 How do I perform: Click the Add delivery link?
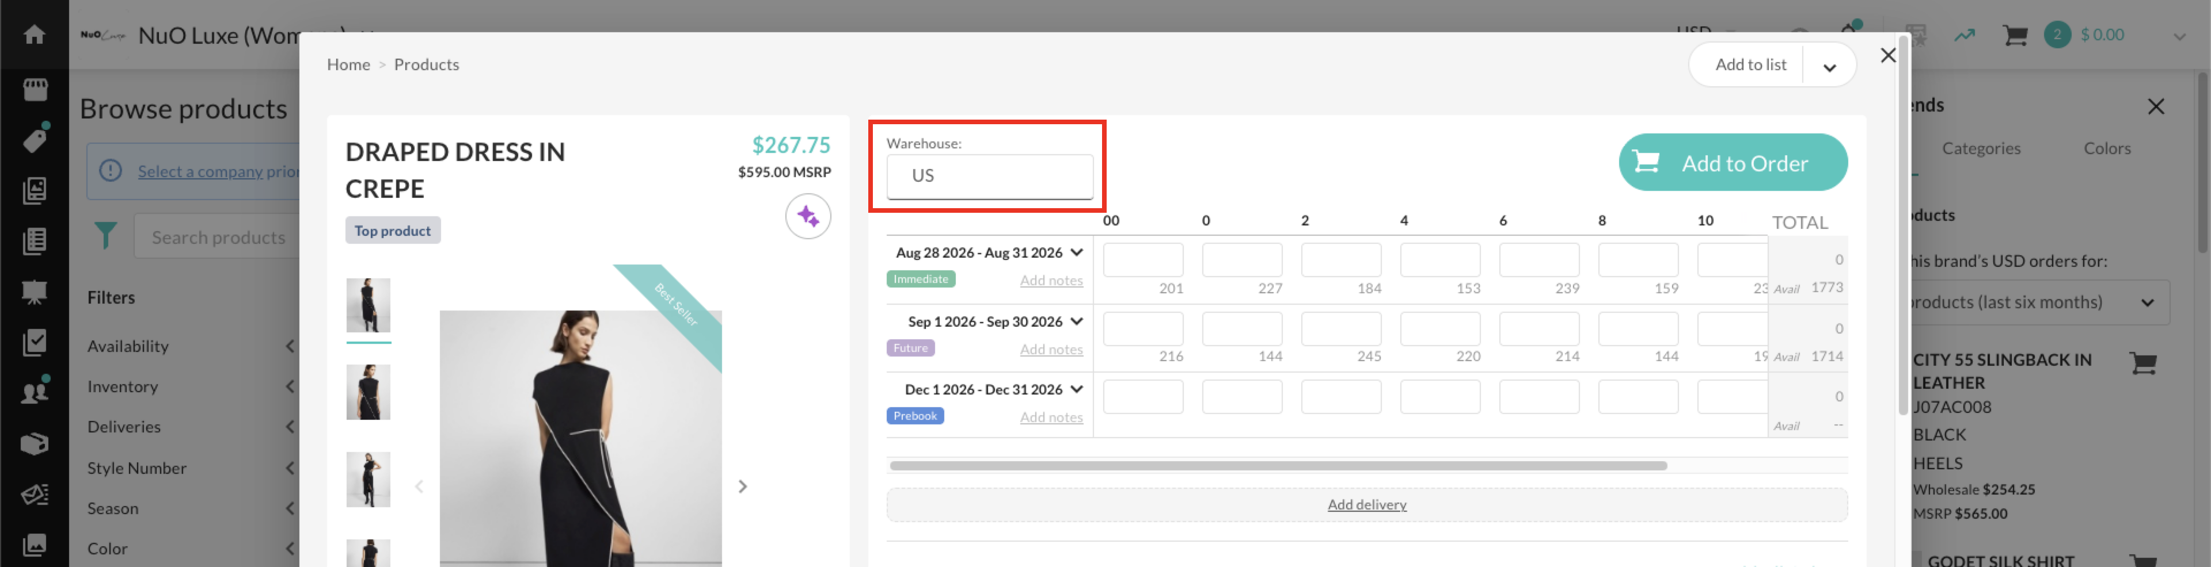tap(1366, 504)
